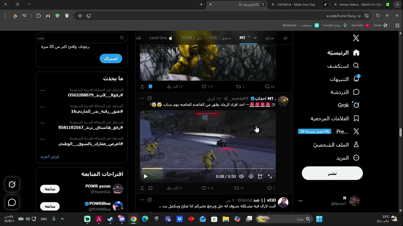Open video settings gear icon

(x=251, y=176)
